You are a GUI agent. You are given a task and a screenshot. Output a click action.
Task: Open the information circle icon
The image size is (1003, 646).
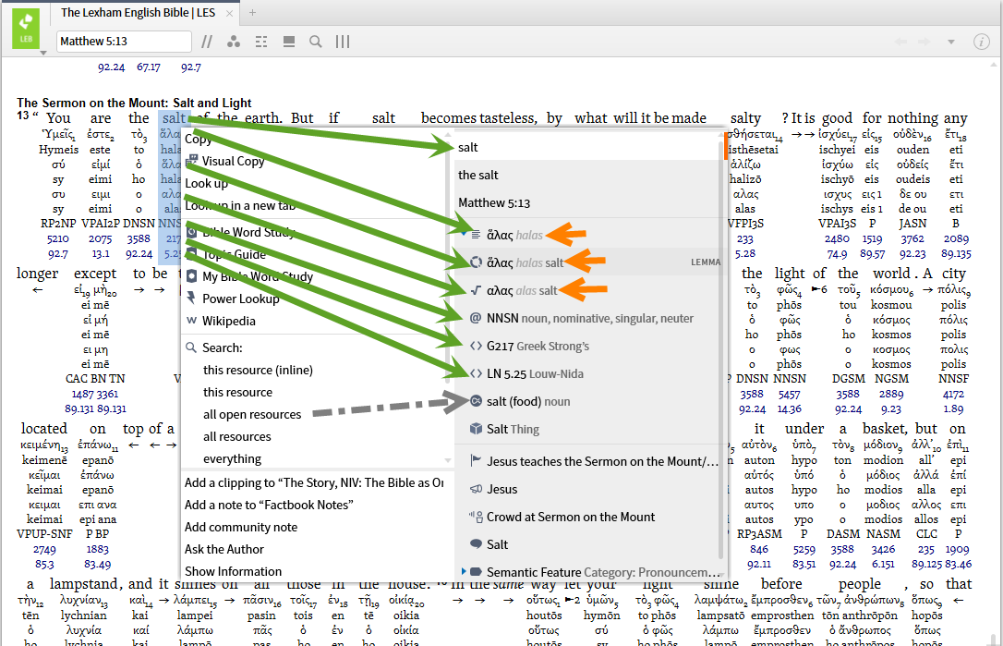980,42
